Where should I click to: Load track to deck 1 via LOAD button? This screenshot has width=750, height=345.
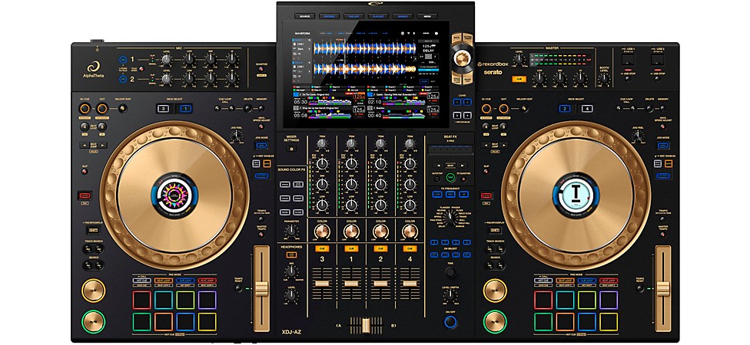pos(456,102)
